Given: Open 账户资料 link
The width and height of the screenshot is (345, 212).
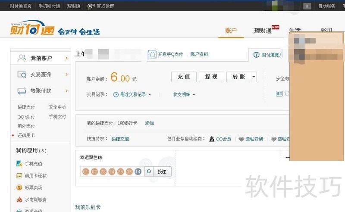Looking at the screenshot, I should click(x=199, y=54).
